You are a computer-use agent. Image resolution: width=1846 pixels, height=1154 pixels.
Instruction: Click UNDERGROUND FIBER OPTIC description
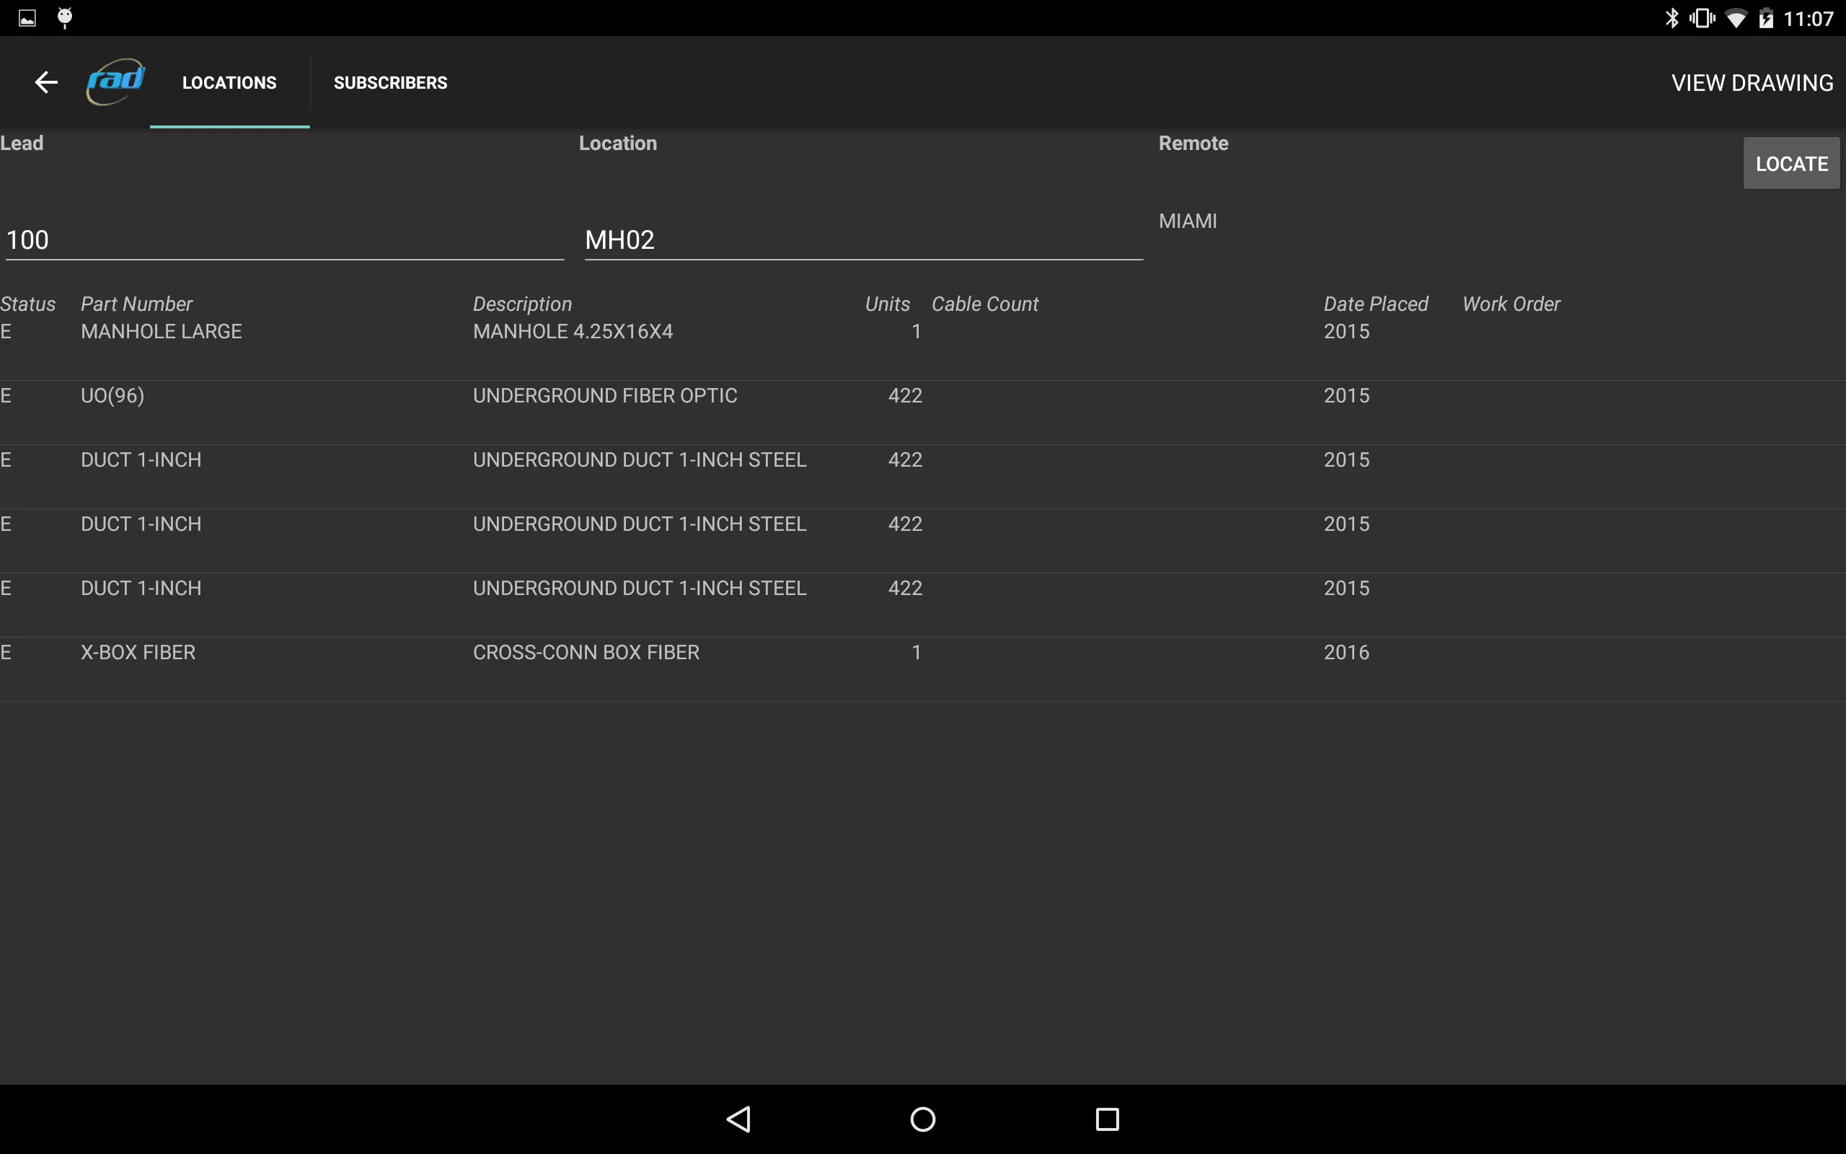(x=605, y=395)
